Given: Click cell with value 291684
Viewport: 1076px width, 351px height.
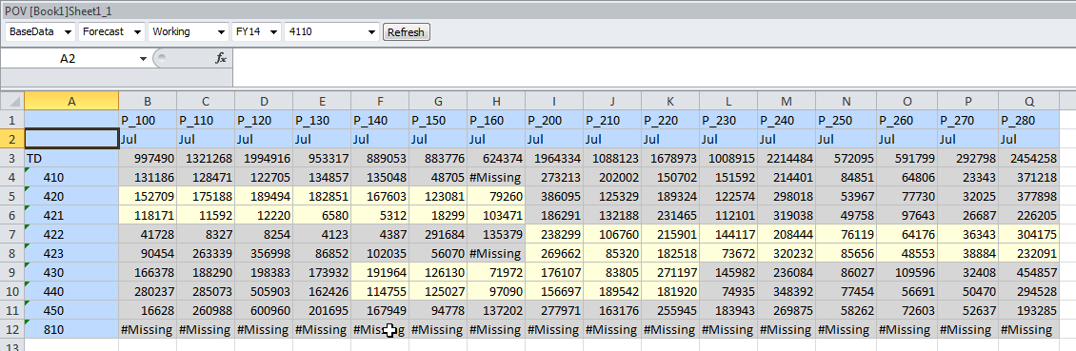Looking at the screenshot, I should pyautogui.click(x=438, y=234).
